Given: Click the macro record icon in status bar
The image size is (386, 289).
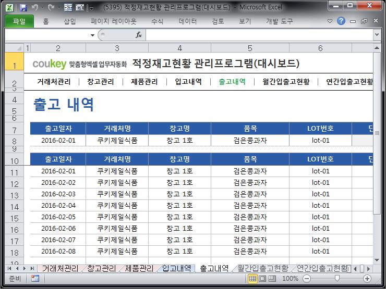Looking at the screenshot, I should click(x=35, y=279).
